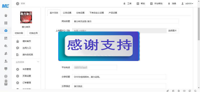Screen dimensions: 200x92
Task: Click the 切换应用 button
Action: [33, 33]
